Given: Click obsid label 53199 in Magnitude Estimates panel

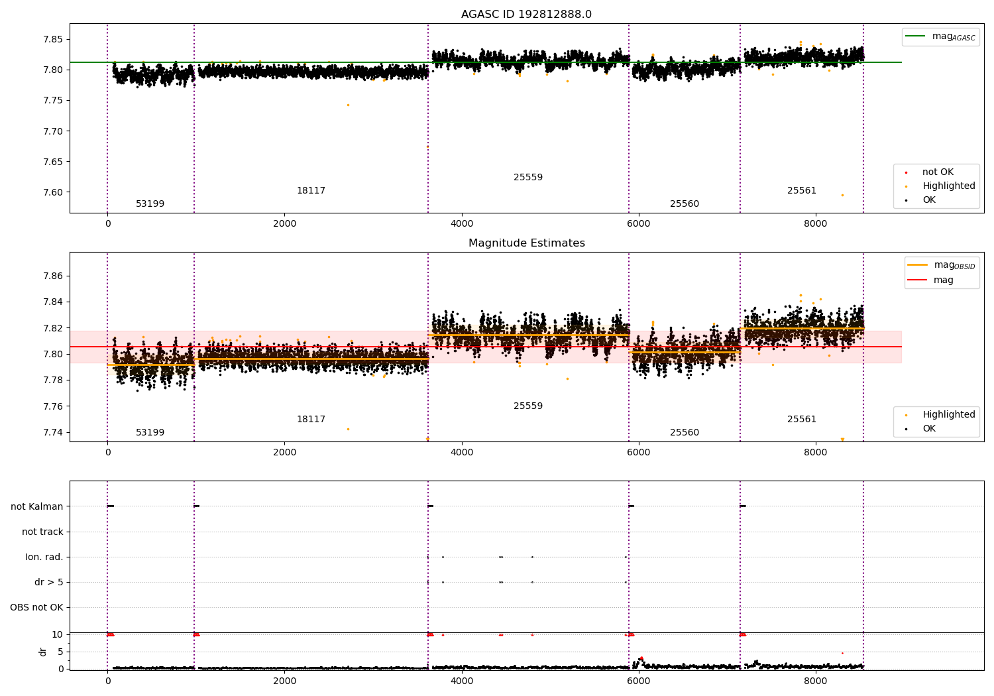Looking at the screenshot, I should coord(150,433).
